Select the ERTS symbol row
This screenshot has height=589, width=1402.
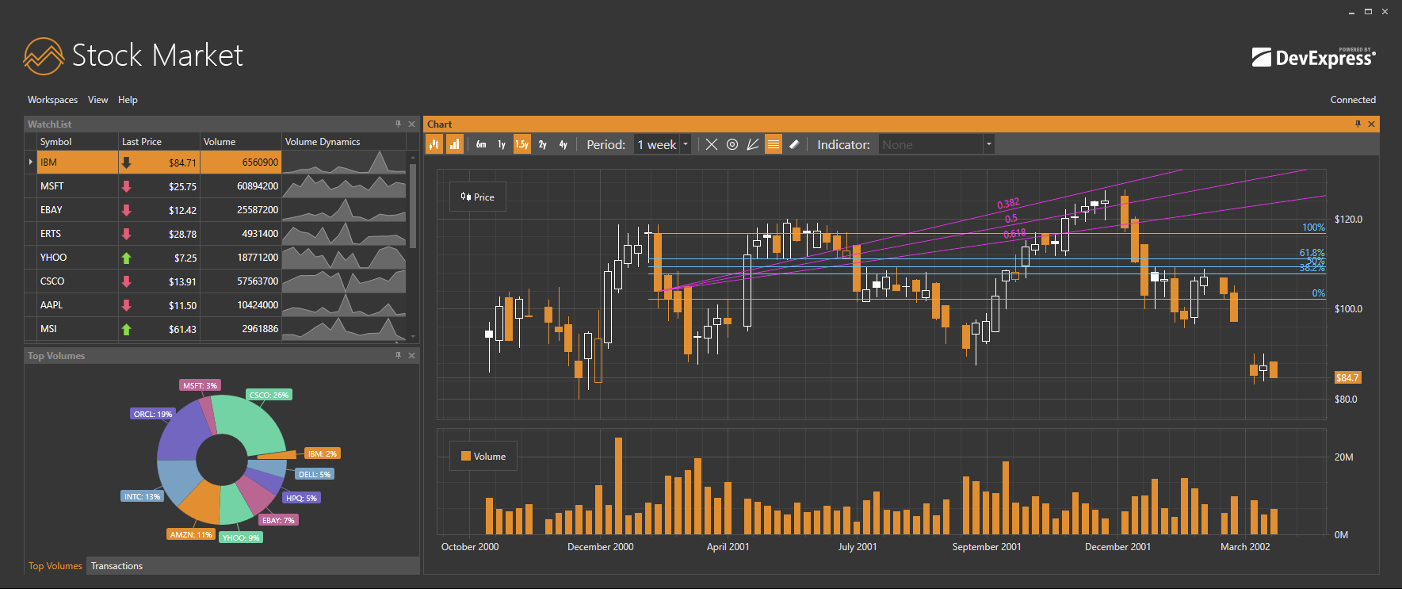pos(216,234)
